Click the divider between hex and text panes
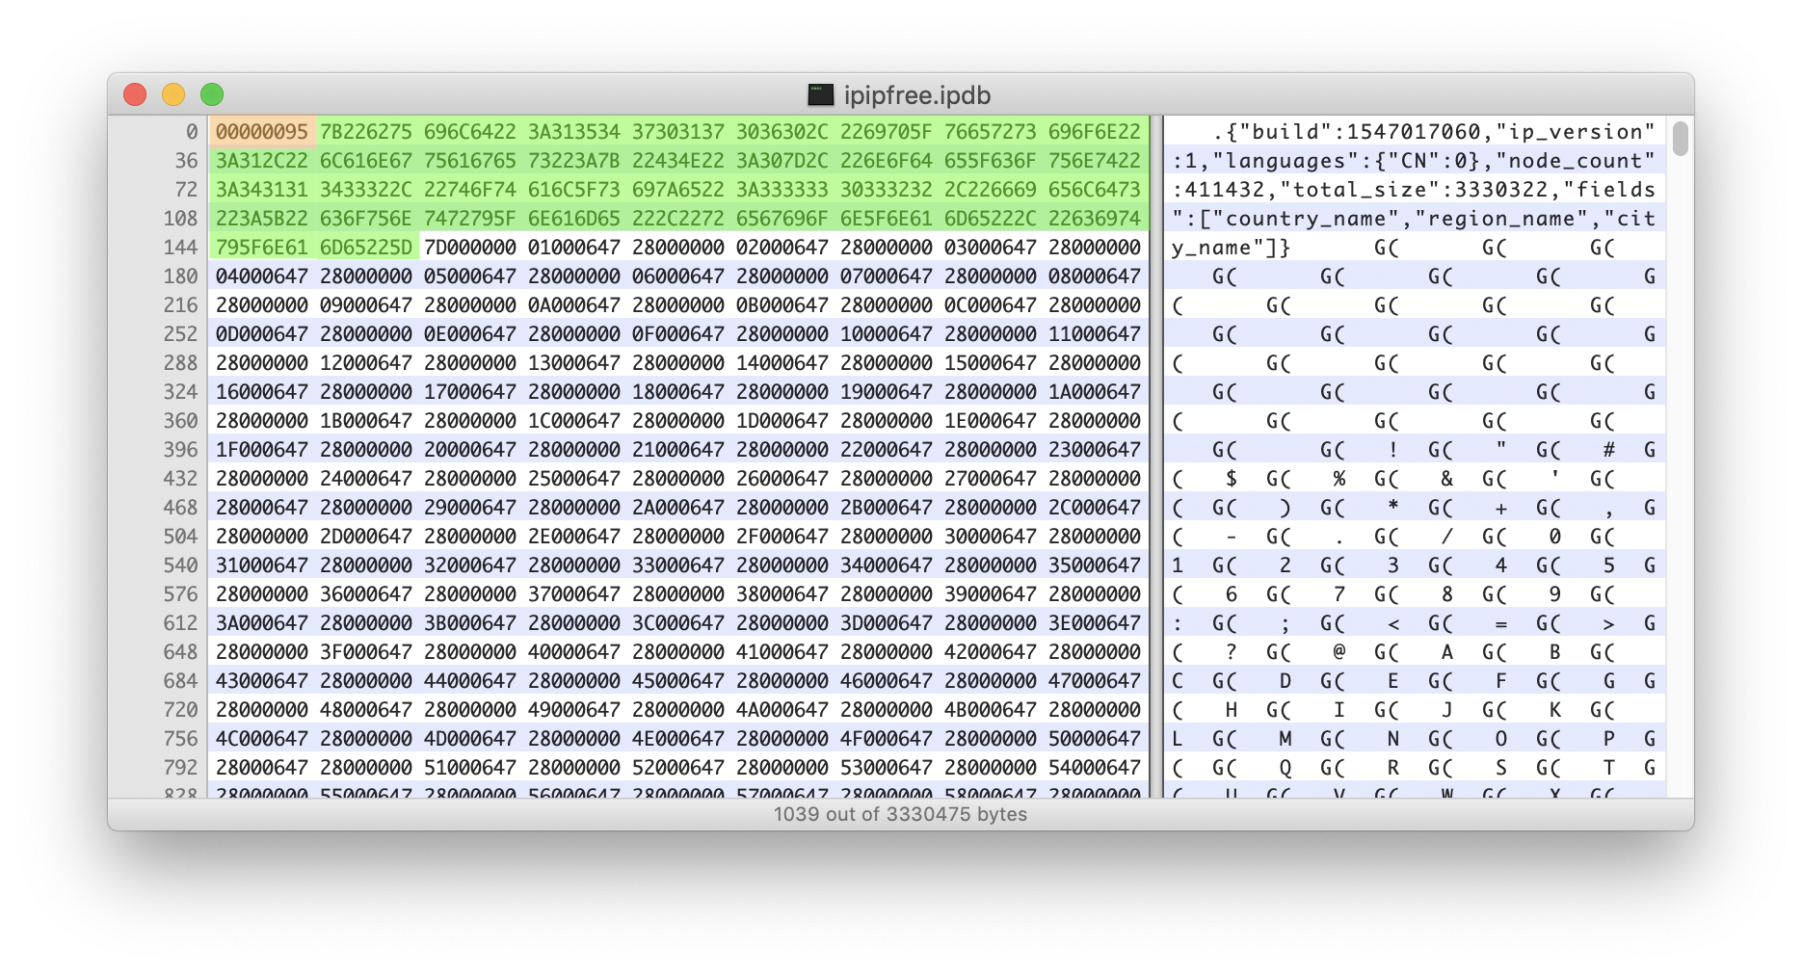This screenshot has width=1802, height=973. 1157,457
